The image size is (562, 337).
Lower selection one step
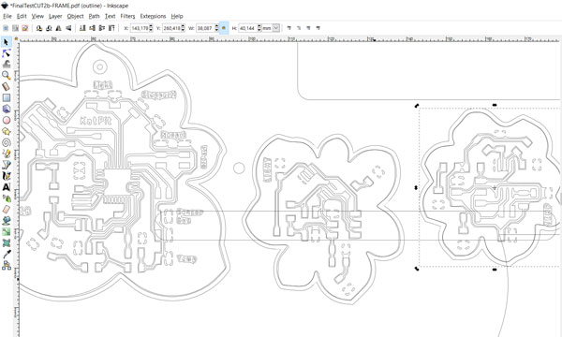[x=92, y=27]
